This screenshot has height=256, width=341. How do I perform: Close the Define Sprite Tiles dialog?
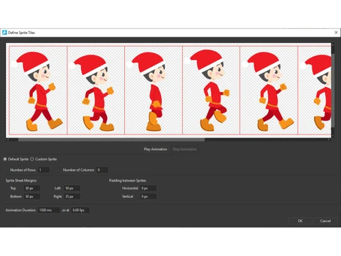click(x=336, y=33)
